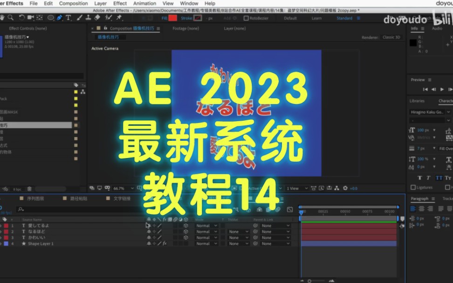
Task: Switch to the Footage (none) tab
Action: [x=185, y=28]
